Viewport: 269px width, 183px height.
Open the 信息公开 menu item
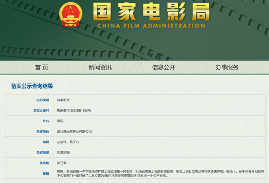164,67
